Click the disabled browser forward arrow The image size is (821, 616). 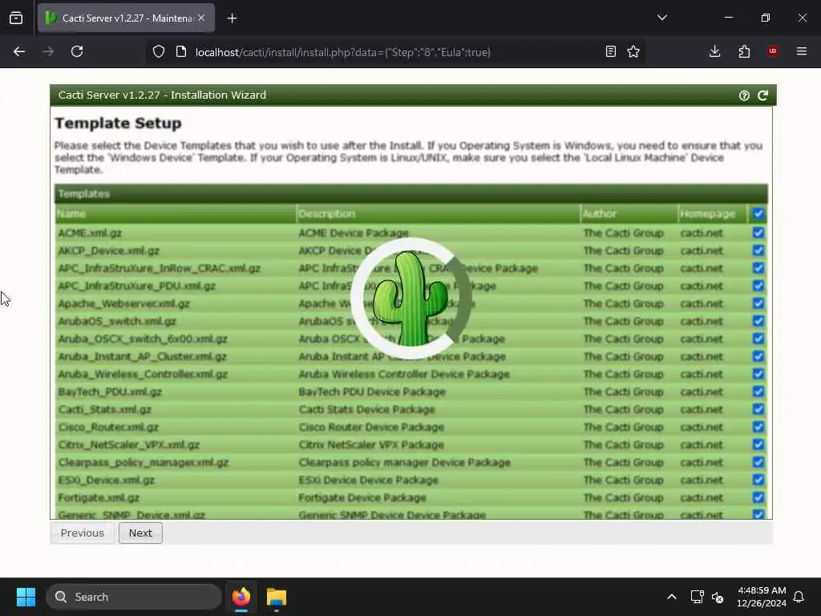click(48, 51)
